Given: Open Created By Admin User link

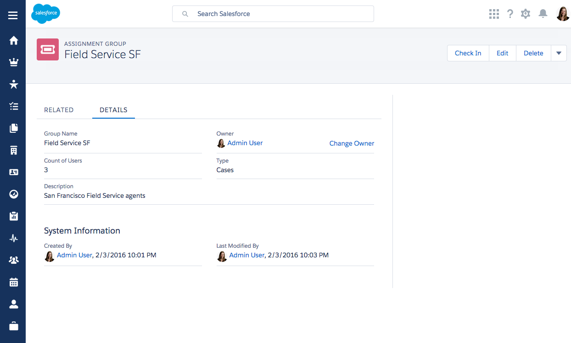Looking at the screenshot, I should pyautogui.click(x=74, y=255).
